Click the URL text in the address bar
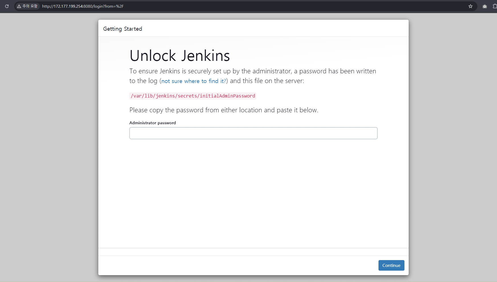The width and height of the screenshot is (497, 282). 83,6
